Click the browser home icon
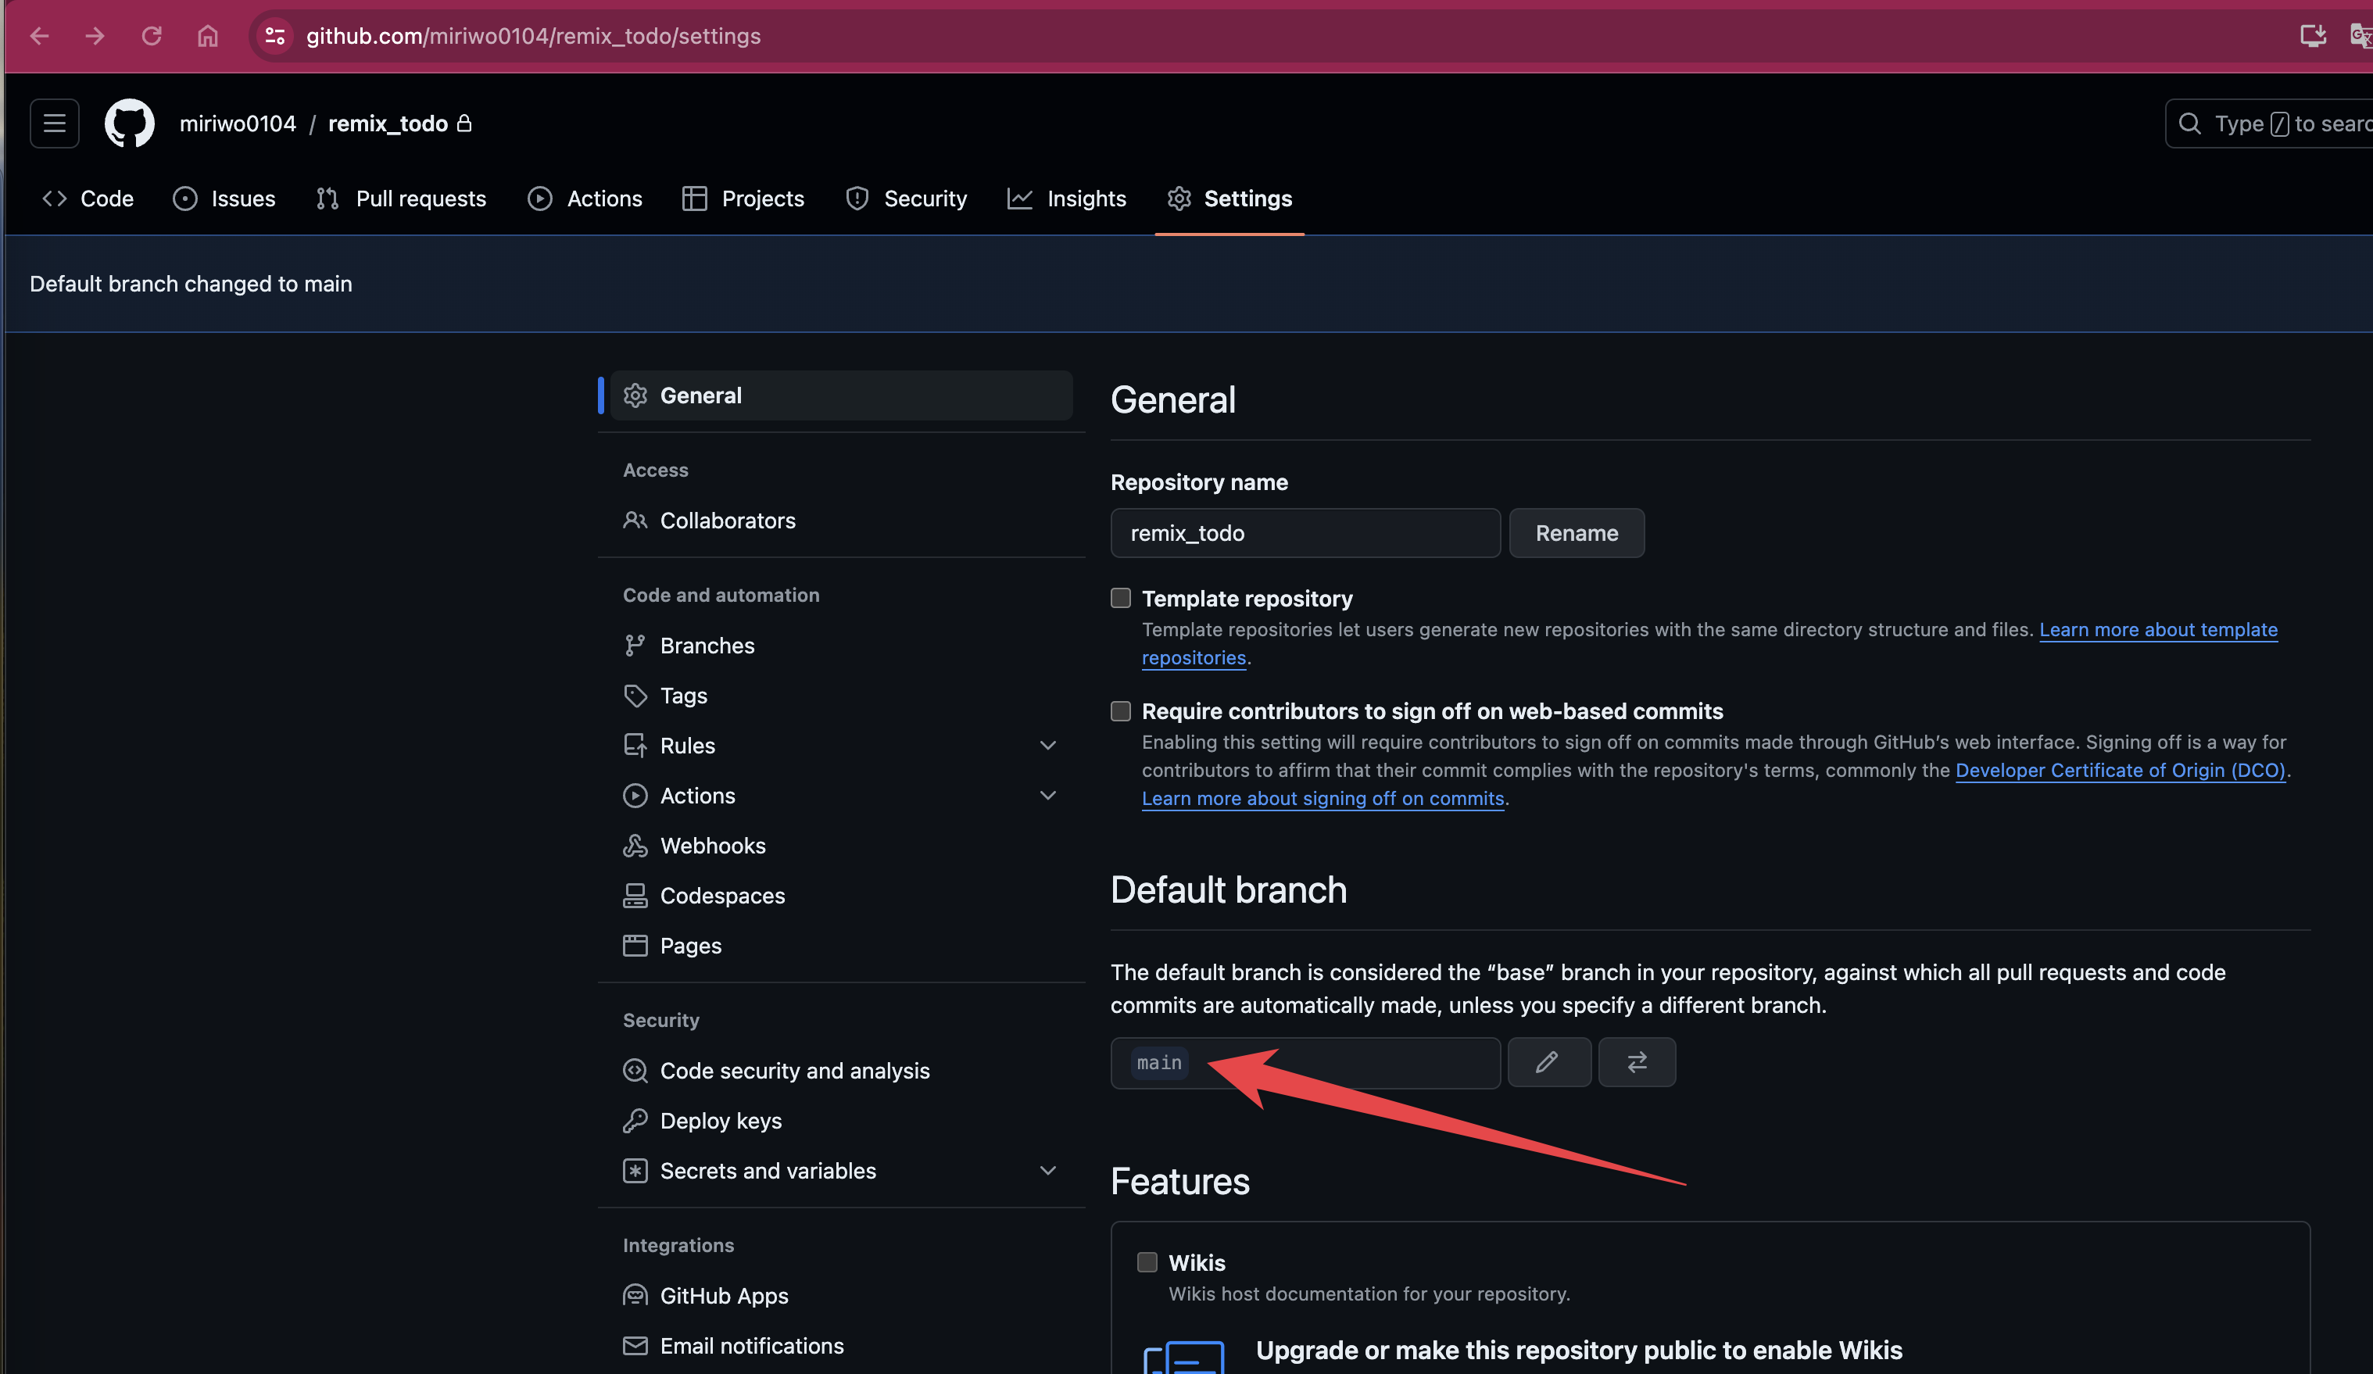 [x=207, y=36]
